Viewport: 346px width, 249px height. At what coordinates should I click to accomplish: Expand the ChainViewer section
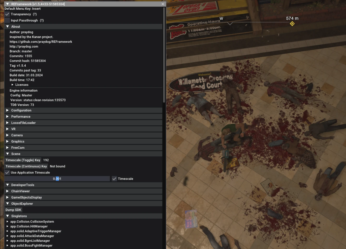pos(84,191)
